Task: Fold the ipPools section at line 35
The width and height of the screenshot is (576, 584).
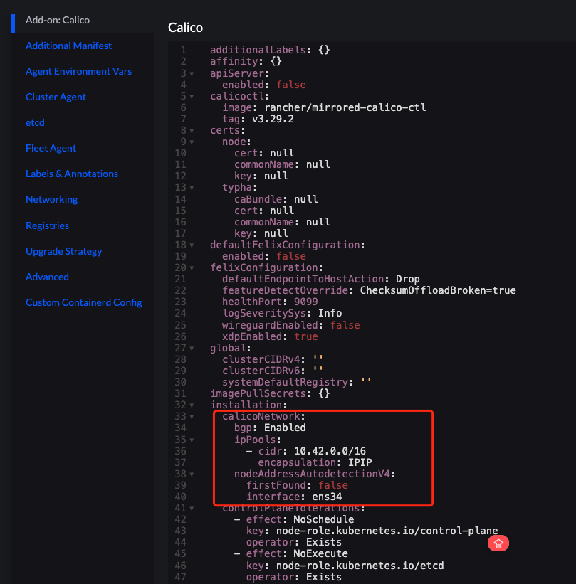Action: [192, 439]
